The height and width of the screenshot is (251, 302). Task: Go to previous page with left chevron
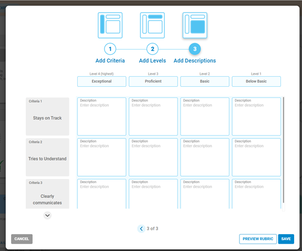pyautogui.click(x=141, y=228)
